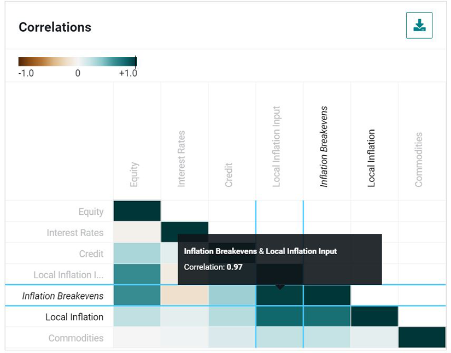Click the download correlations icon
Screen dimensions: 451x353
click(x=419, y=26)
